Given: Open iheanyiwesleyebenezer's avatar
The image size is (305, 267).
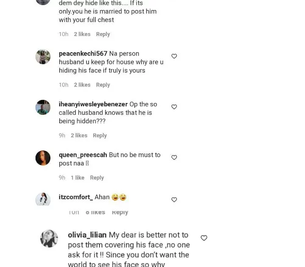Looking at the screenshot, I should pos(43,107).
